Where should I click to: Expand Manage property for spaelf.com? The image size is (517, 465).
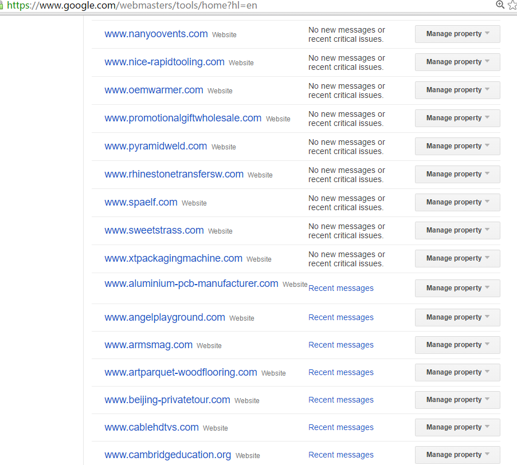(457, 202)
